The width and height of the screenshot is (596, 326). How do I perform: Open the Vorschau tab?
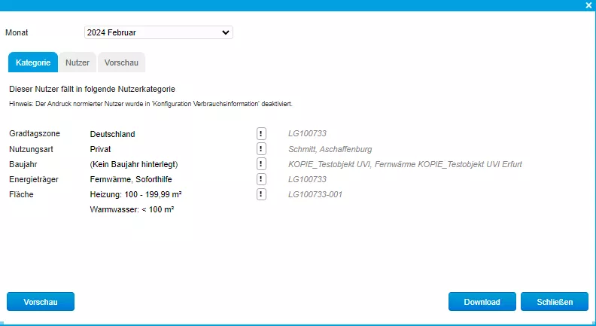click(121, 62)
